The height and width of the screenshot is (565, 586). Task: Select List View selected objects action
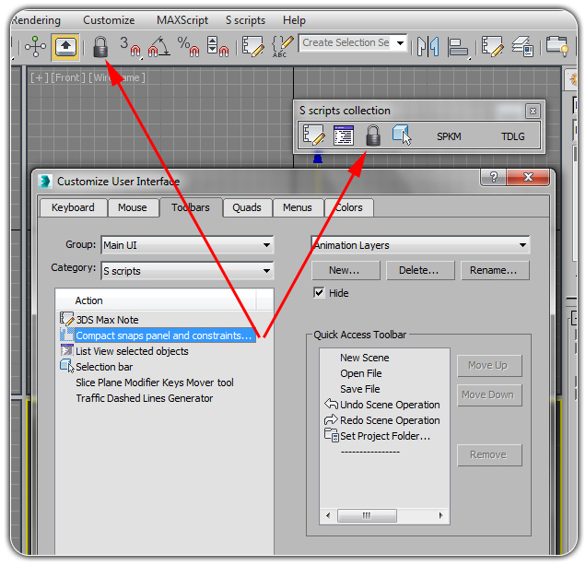tap(132, 351)
